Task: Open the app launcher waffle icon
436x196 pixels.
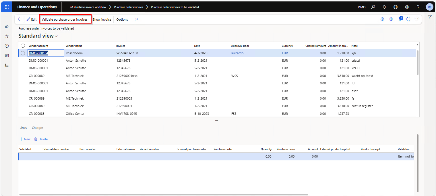Action: pyautogui.click(x=7, y=7)
